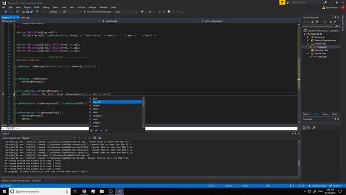Open the Build menu
Screen dimensions: 346x195
pyautogui.click(x=37, y=7)
